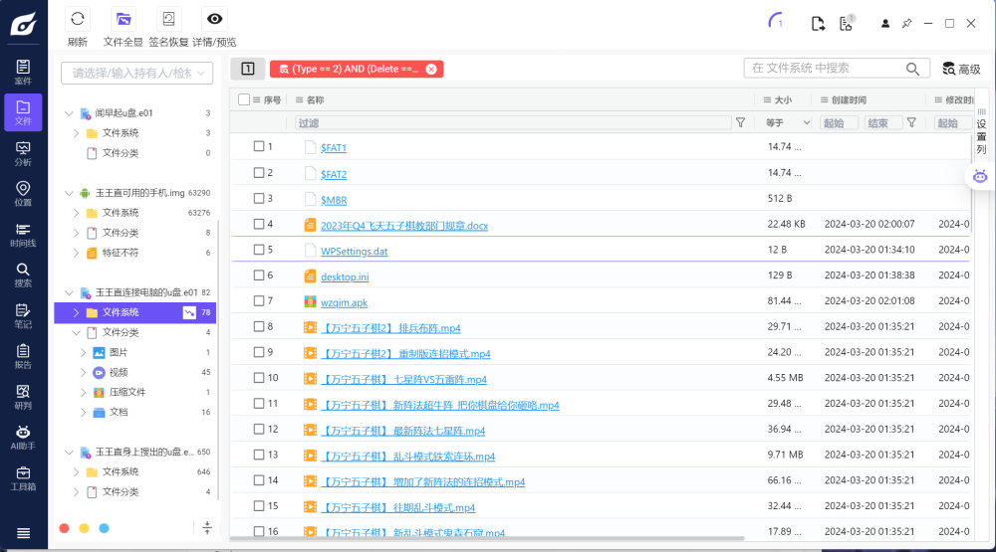The image size is (996, 552).
Task: Open the 等于 size comparison dropdown
Action: [788, 122]
